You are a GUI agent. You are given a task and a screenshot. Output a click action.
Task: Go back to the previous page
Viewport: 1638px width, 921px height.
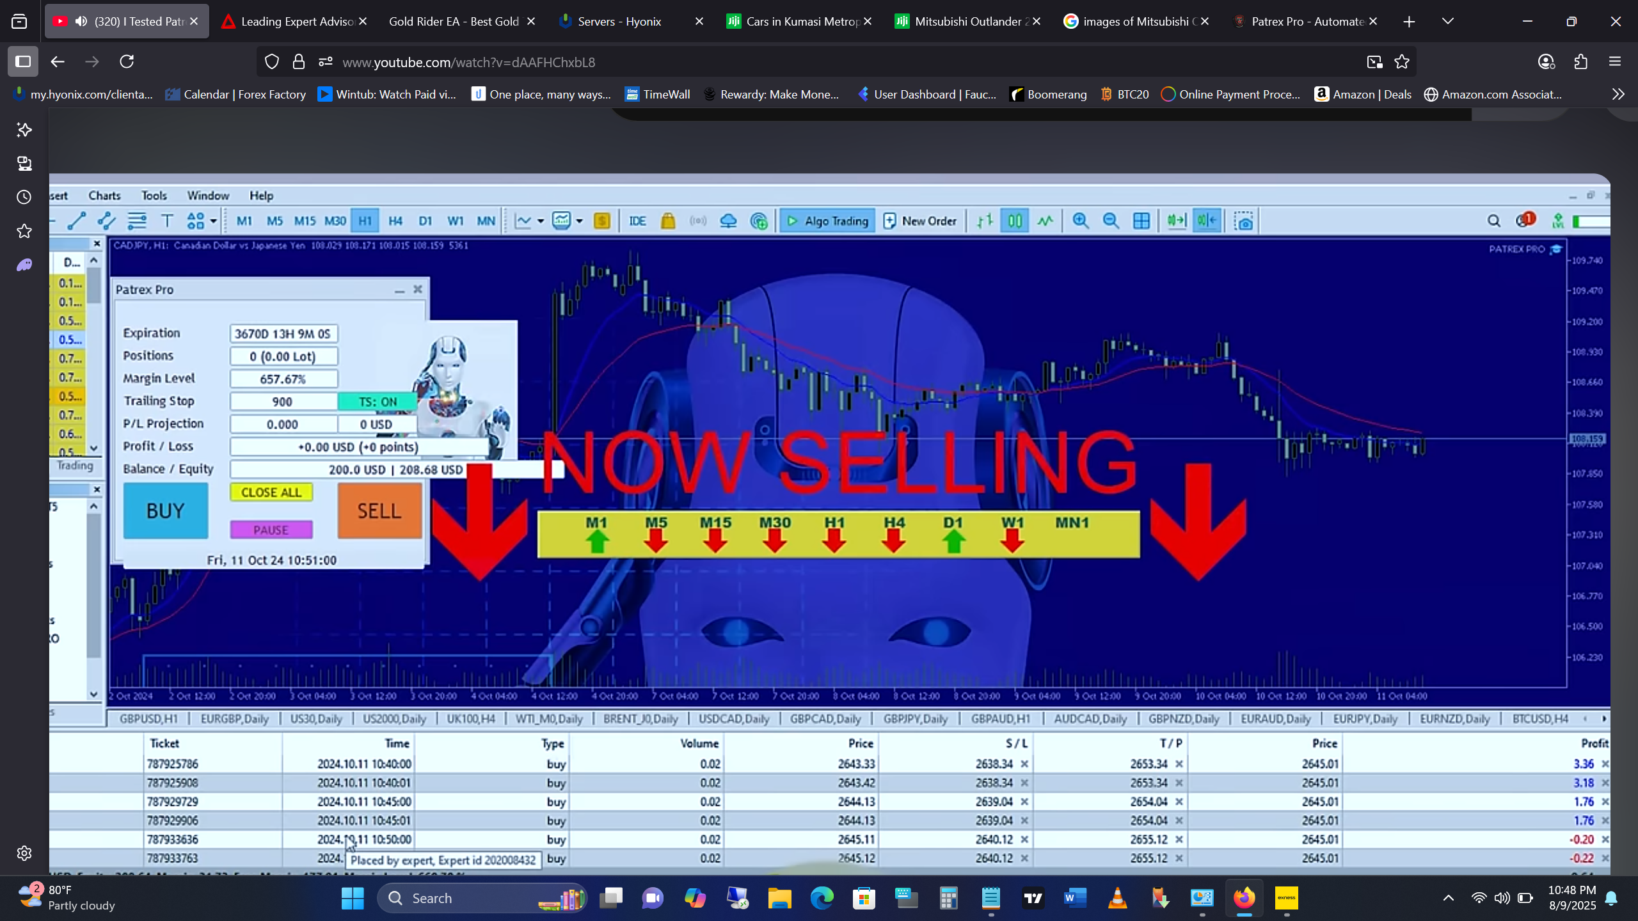coord(58,62)
